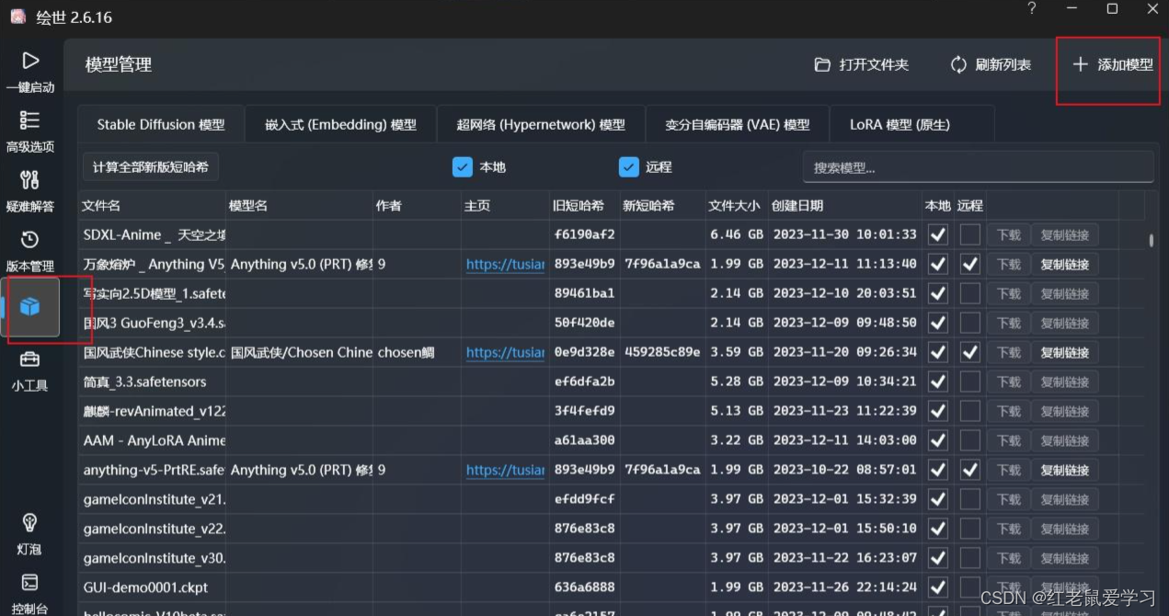The height and width of the screenshot is (616, 1169).
Task: Sort by 创建日期 column header
Action: [846, 205]
